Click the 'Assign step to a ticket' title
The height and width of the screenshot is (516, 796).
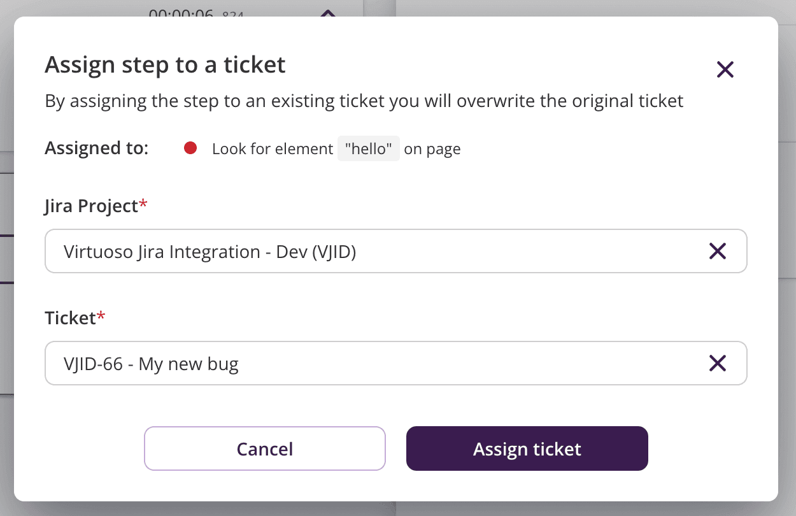[165, 64]
